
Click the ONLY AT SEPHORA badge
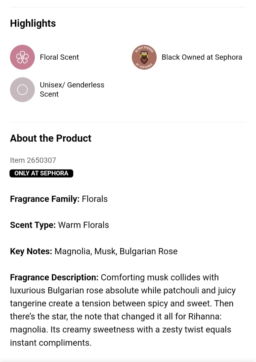coord(41,173)
